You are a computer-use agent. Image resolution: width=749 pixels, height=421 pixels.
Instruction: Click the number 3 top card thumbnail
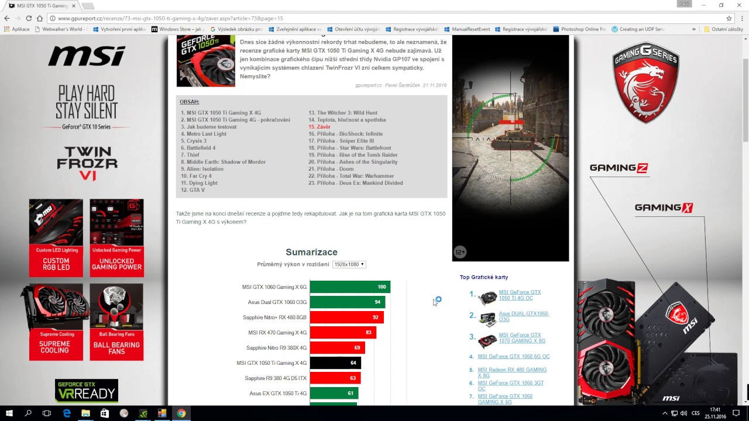487,340
